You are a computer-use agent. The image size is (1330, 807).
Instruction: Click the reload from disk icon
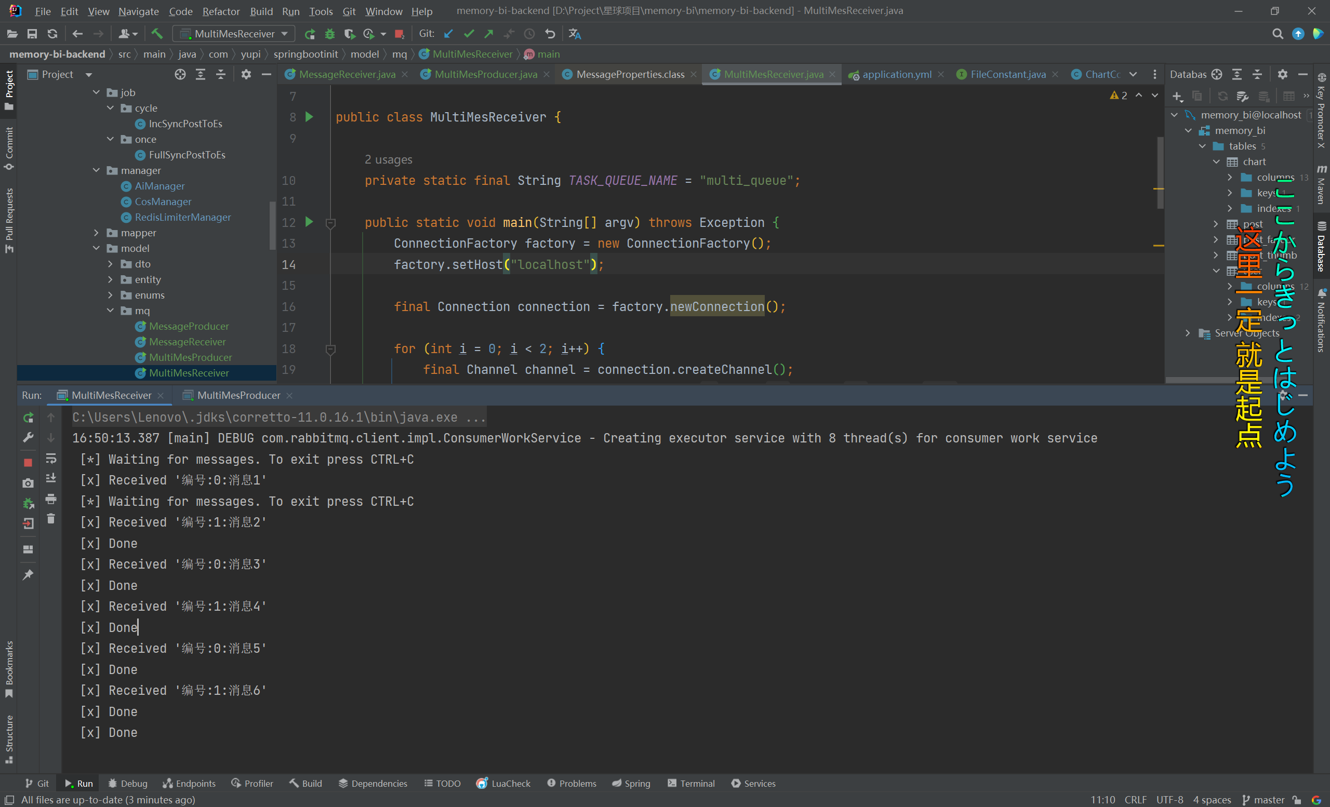point(52,34)
